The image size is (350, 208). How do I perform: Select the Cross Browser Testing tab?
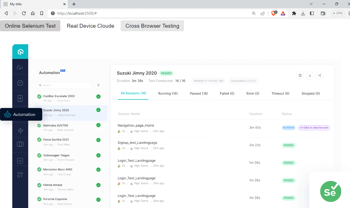(152, 26)
